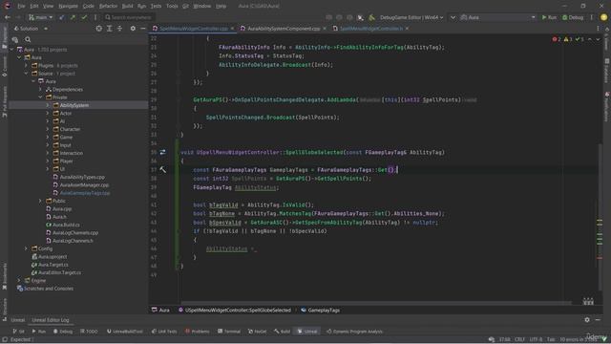Go to the next highlighted problem down arrow
The image size is (611, 344).
[598, 39]
